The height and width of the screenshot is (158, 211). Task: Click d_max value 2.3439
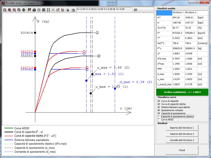pyautogui.click(x=191, y=74)
